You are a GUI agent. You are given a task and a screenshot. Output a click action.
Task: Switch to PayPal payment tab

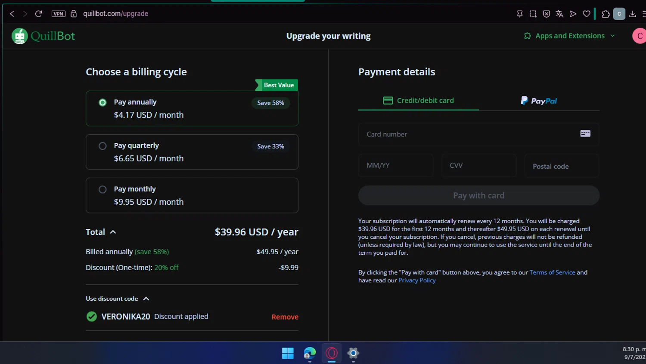(539, 101)
